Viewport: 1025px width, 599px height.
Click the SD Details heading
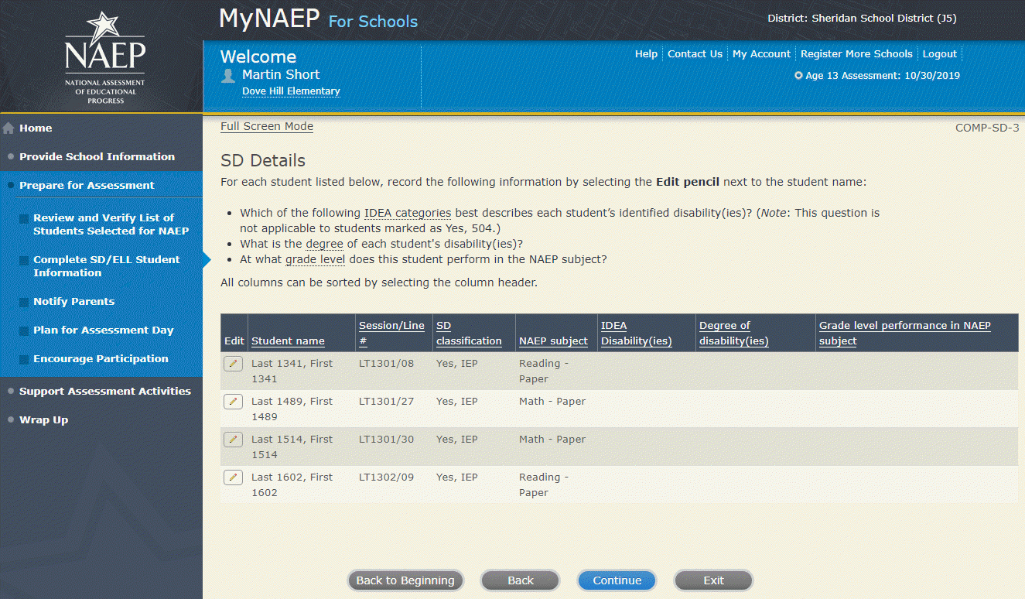263,161
